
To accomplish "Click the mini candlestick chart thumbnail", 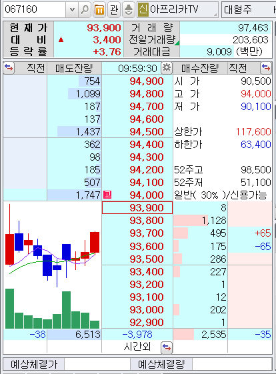I will point(53,265).
